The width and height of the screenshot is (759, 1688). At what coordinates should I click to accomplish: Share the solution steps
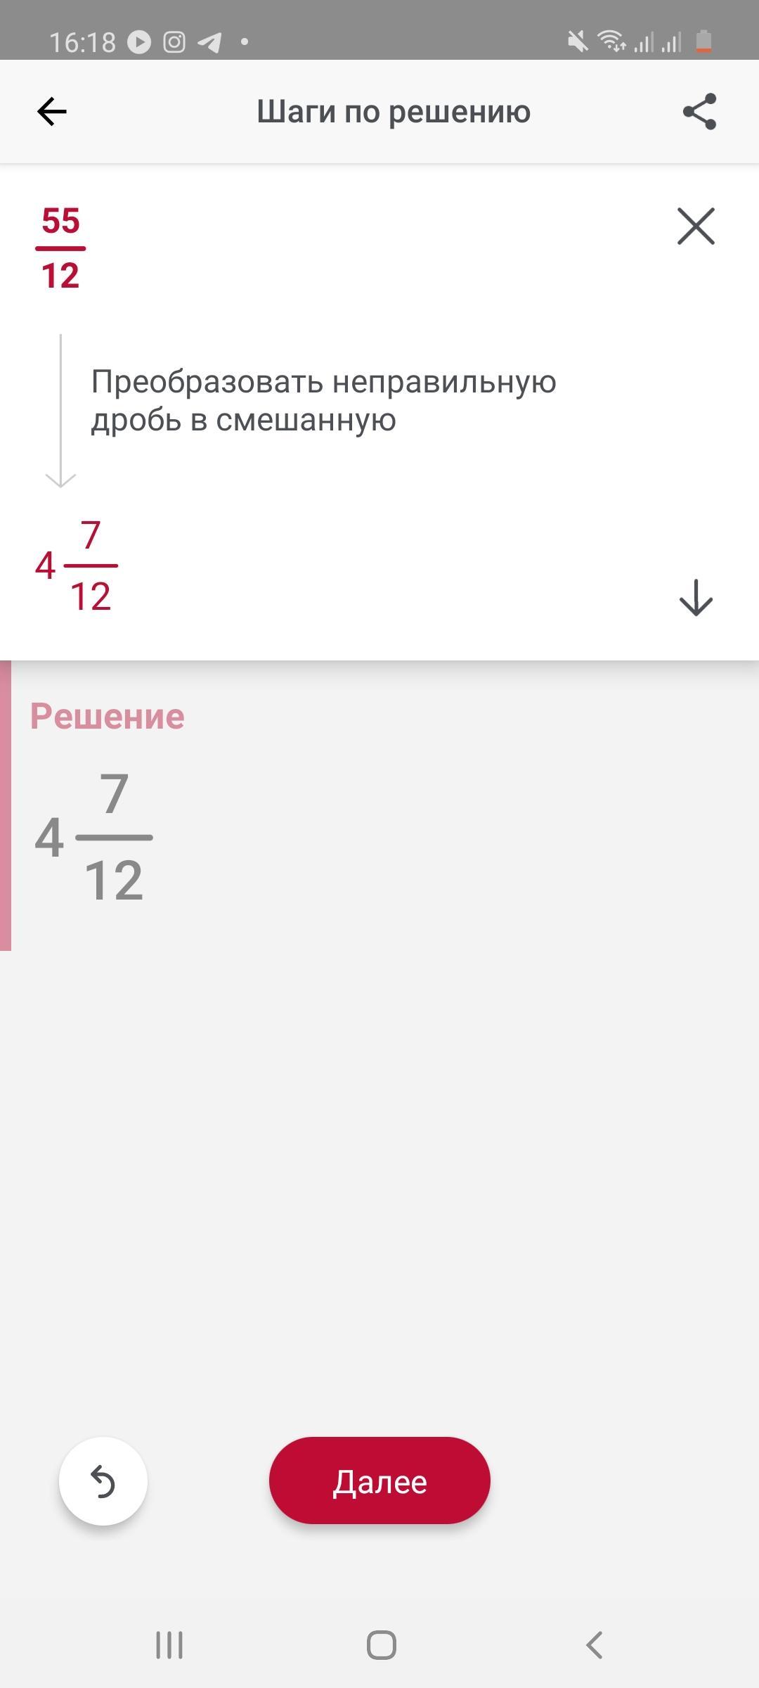[699, 112]
